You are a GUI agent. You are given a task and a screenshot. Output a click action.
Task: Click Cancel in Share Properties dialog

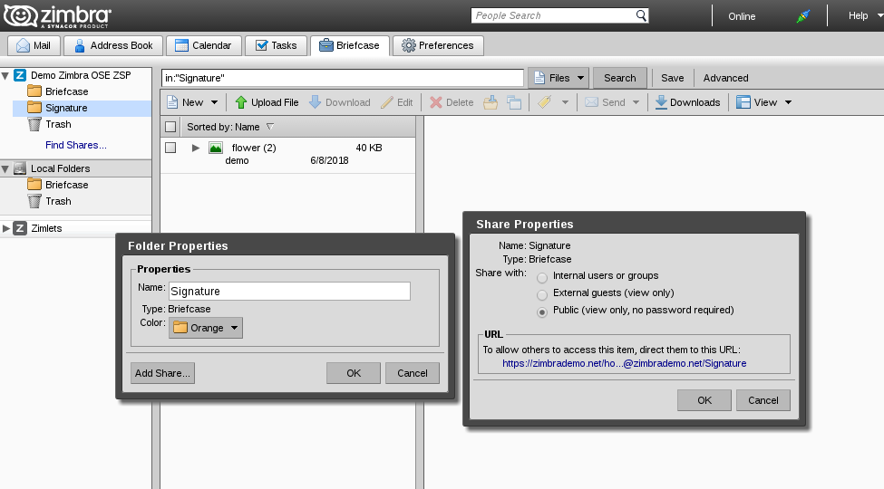tap(763, 400)
